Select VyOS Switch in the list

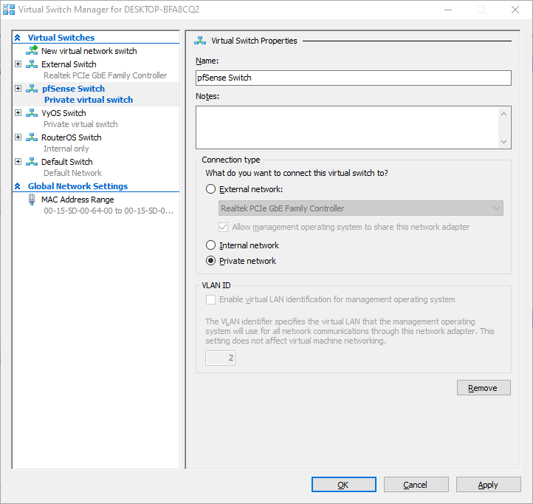(63, 113)
